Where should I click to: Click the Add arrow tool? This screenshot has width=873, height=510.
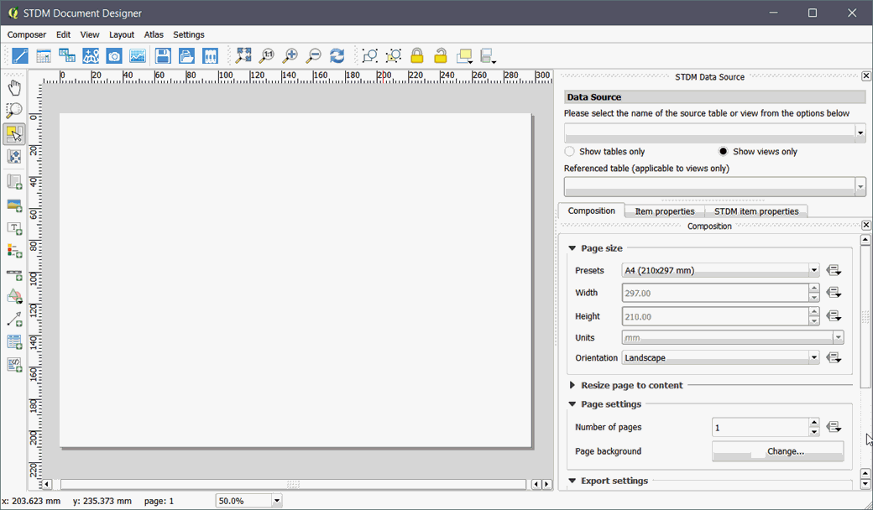14,320
